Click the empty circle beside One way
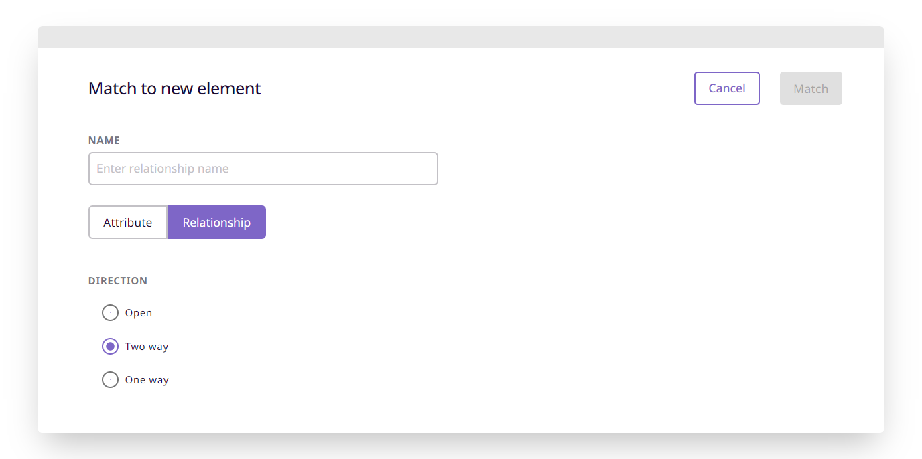Image resolution: width=922 pixels, height=459 pixels. click(110, 379)
